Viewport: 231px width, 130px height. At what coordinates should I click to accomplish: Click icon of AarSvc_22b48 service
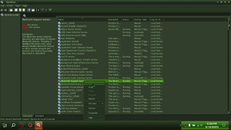(59, 23)
